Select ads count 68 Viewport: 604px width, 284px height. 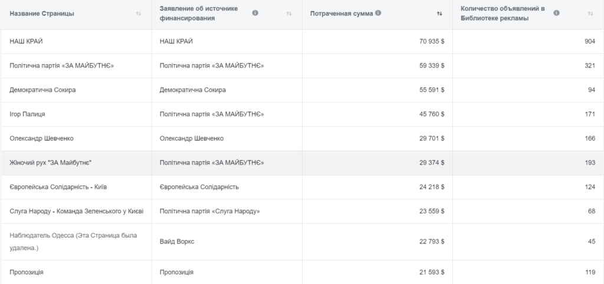point(591,211)
